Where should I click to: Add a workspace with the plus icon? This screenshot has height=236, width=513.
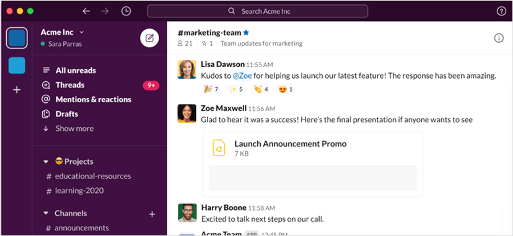17,90
